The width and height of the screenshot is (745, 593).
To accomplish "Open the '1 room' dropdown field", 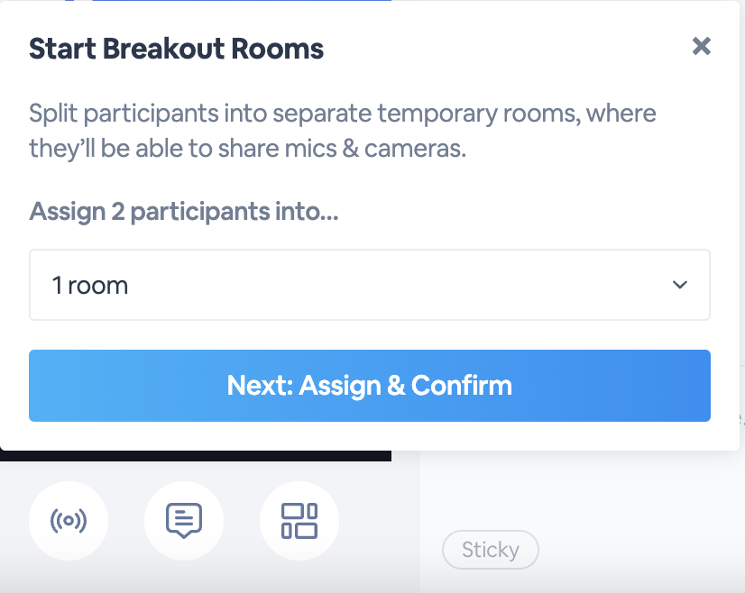I will [370, 285].
